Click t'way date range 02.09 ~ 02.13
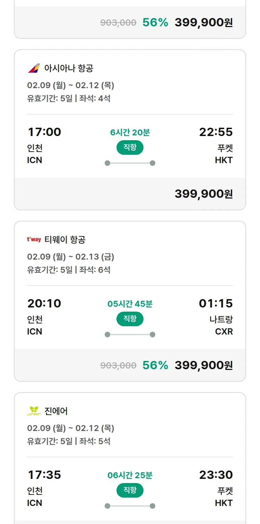This screenshot has height=524, width=260. pyautogui.click(x=71, y=257)
